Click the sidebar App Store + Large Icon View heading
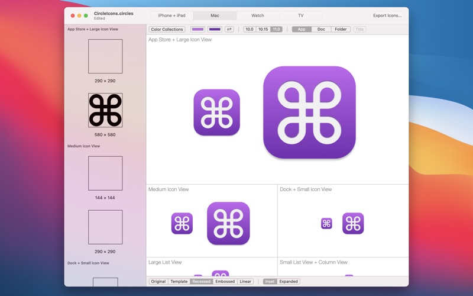Image resolution: width=473 pixels, height=296 pixels. coord(93,29)
